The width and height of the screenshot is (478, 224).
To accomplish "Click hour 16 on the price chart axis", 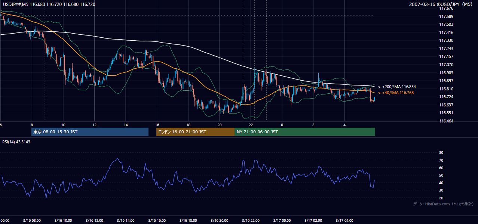I will [x=157, y=125].
